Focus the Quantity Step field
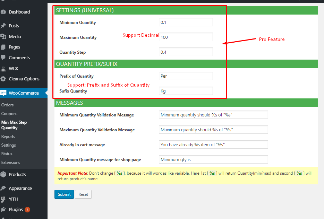Screen dimensions: 324x219 tap(186, 52)
